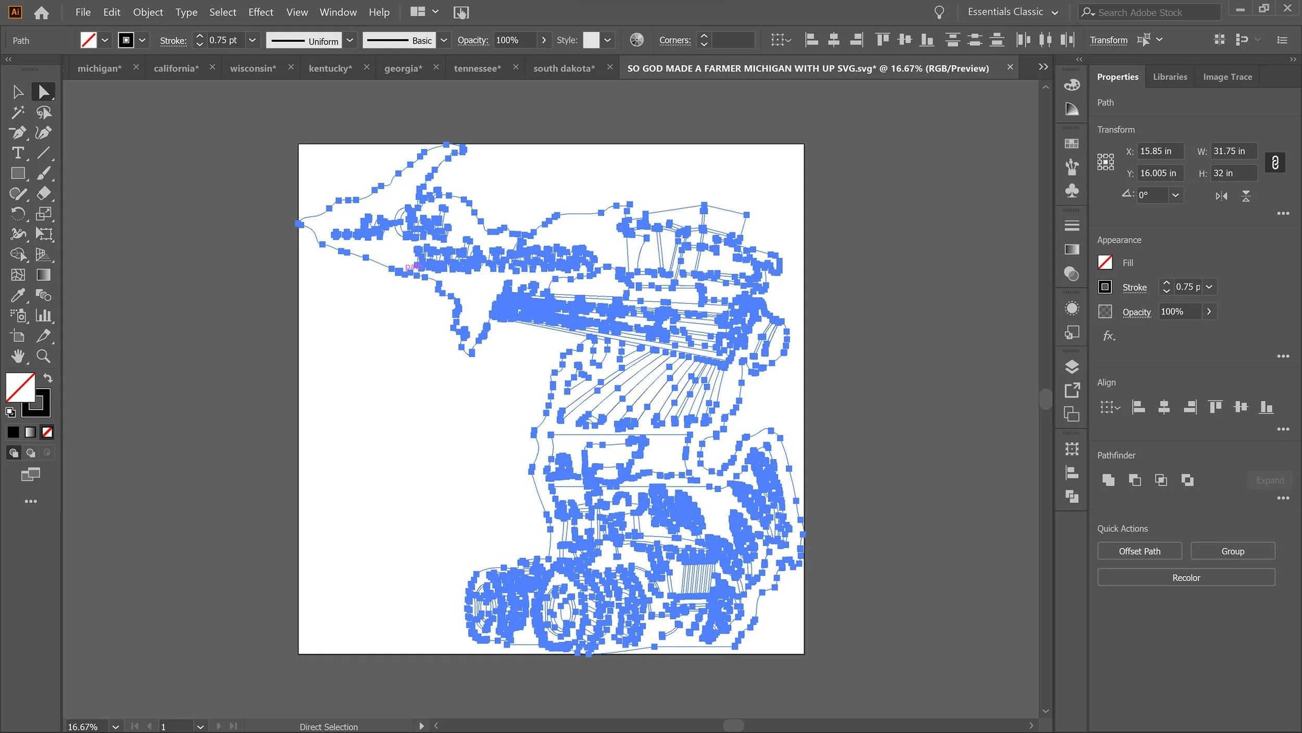Click the Recolor button in Quick Actions
Viewport: 1302px width, 733px height.
[x=1185, y=578]
